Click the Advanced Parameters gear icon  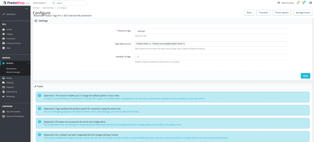(3, 116)
